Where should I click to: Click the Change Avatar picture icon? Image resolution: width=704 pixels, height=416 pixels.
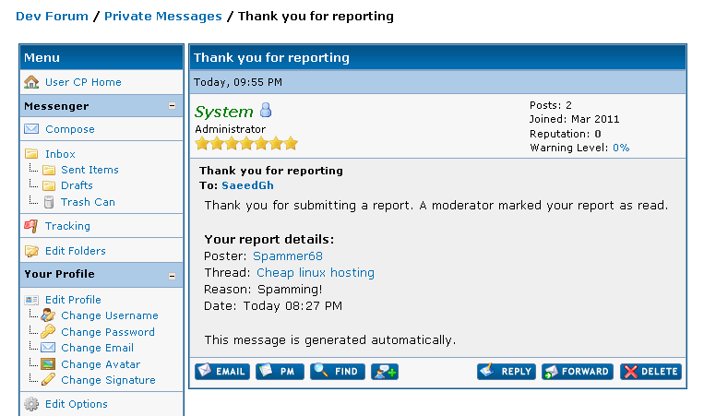48,364
